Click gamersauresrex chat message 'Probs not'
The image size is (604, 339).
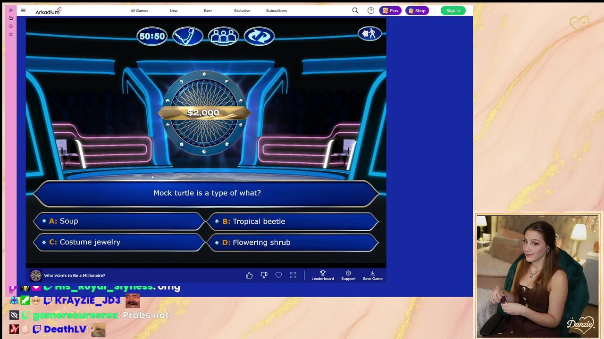pyautogui.click(x=146, y=315)
